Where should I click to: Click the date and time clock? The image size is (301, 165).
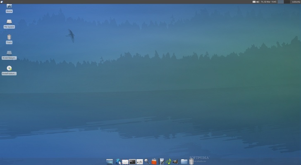coord(269,2)
